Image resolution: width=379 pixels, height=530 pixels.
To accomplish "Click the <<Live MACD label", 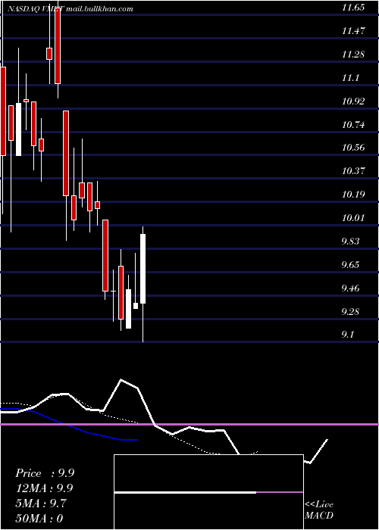I will click(319, 510).
